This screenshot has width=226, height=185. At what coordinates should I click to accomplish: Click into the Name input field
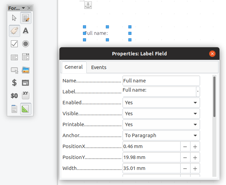161,81
